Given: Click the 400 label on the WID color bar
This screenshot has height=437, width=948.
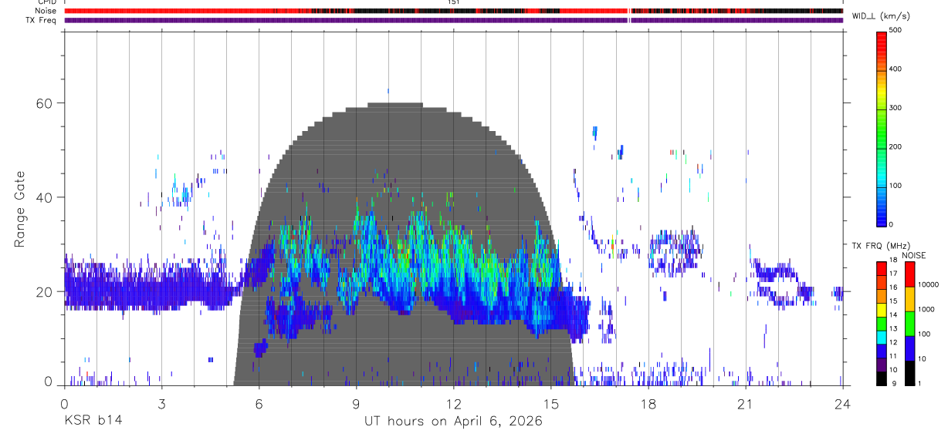Looking at the screenshot, I should click(896, 69).
